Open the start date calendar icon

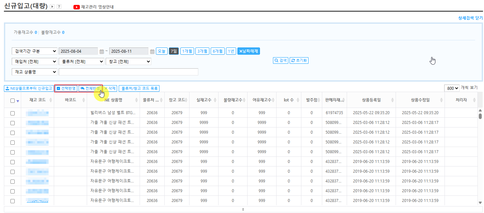pos(102,51)
